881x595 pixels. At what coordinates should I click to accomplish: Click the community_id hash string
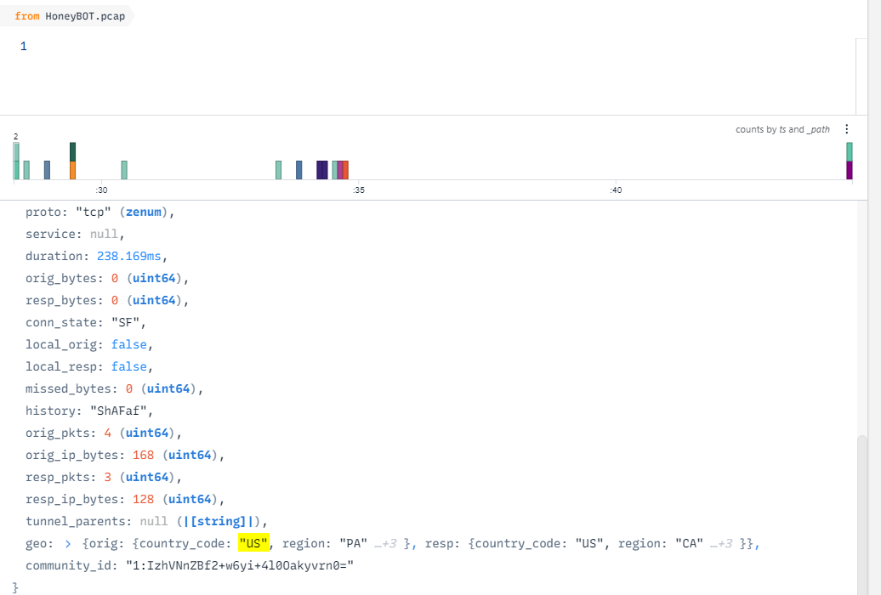(239, 565)
